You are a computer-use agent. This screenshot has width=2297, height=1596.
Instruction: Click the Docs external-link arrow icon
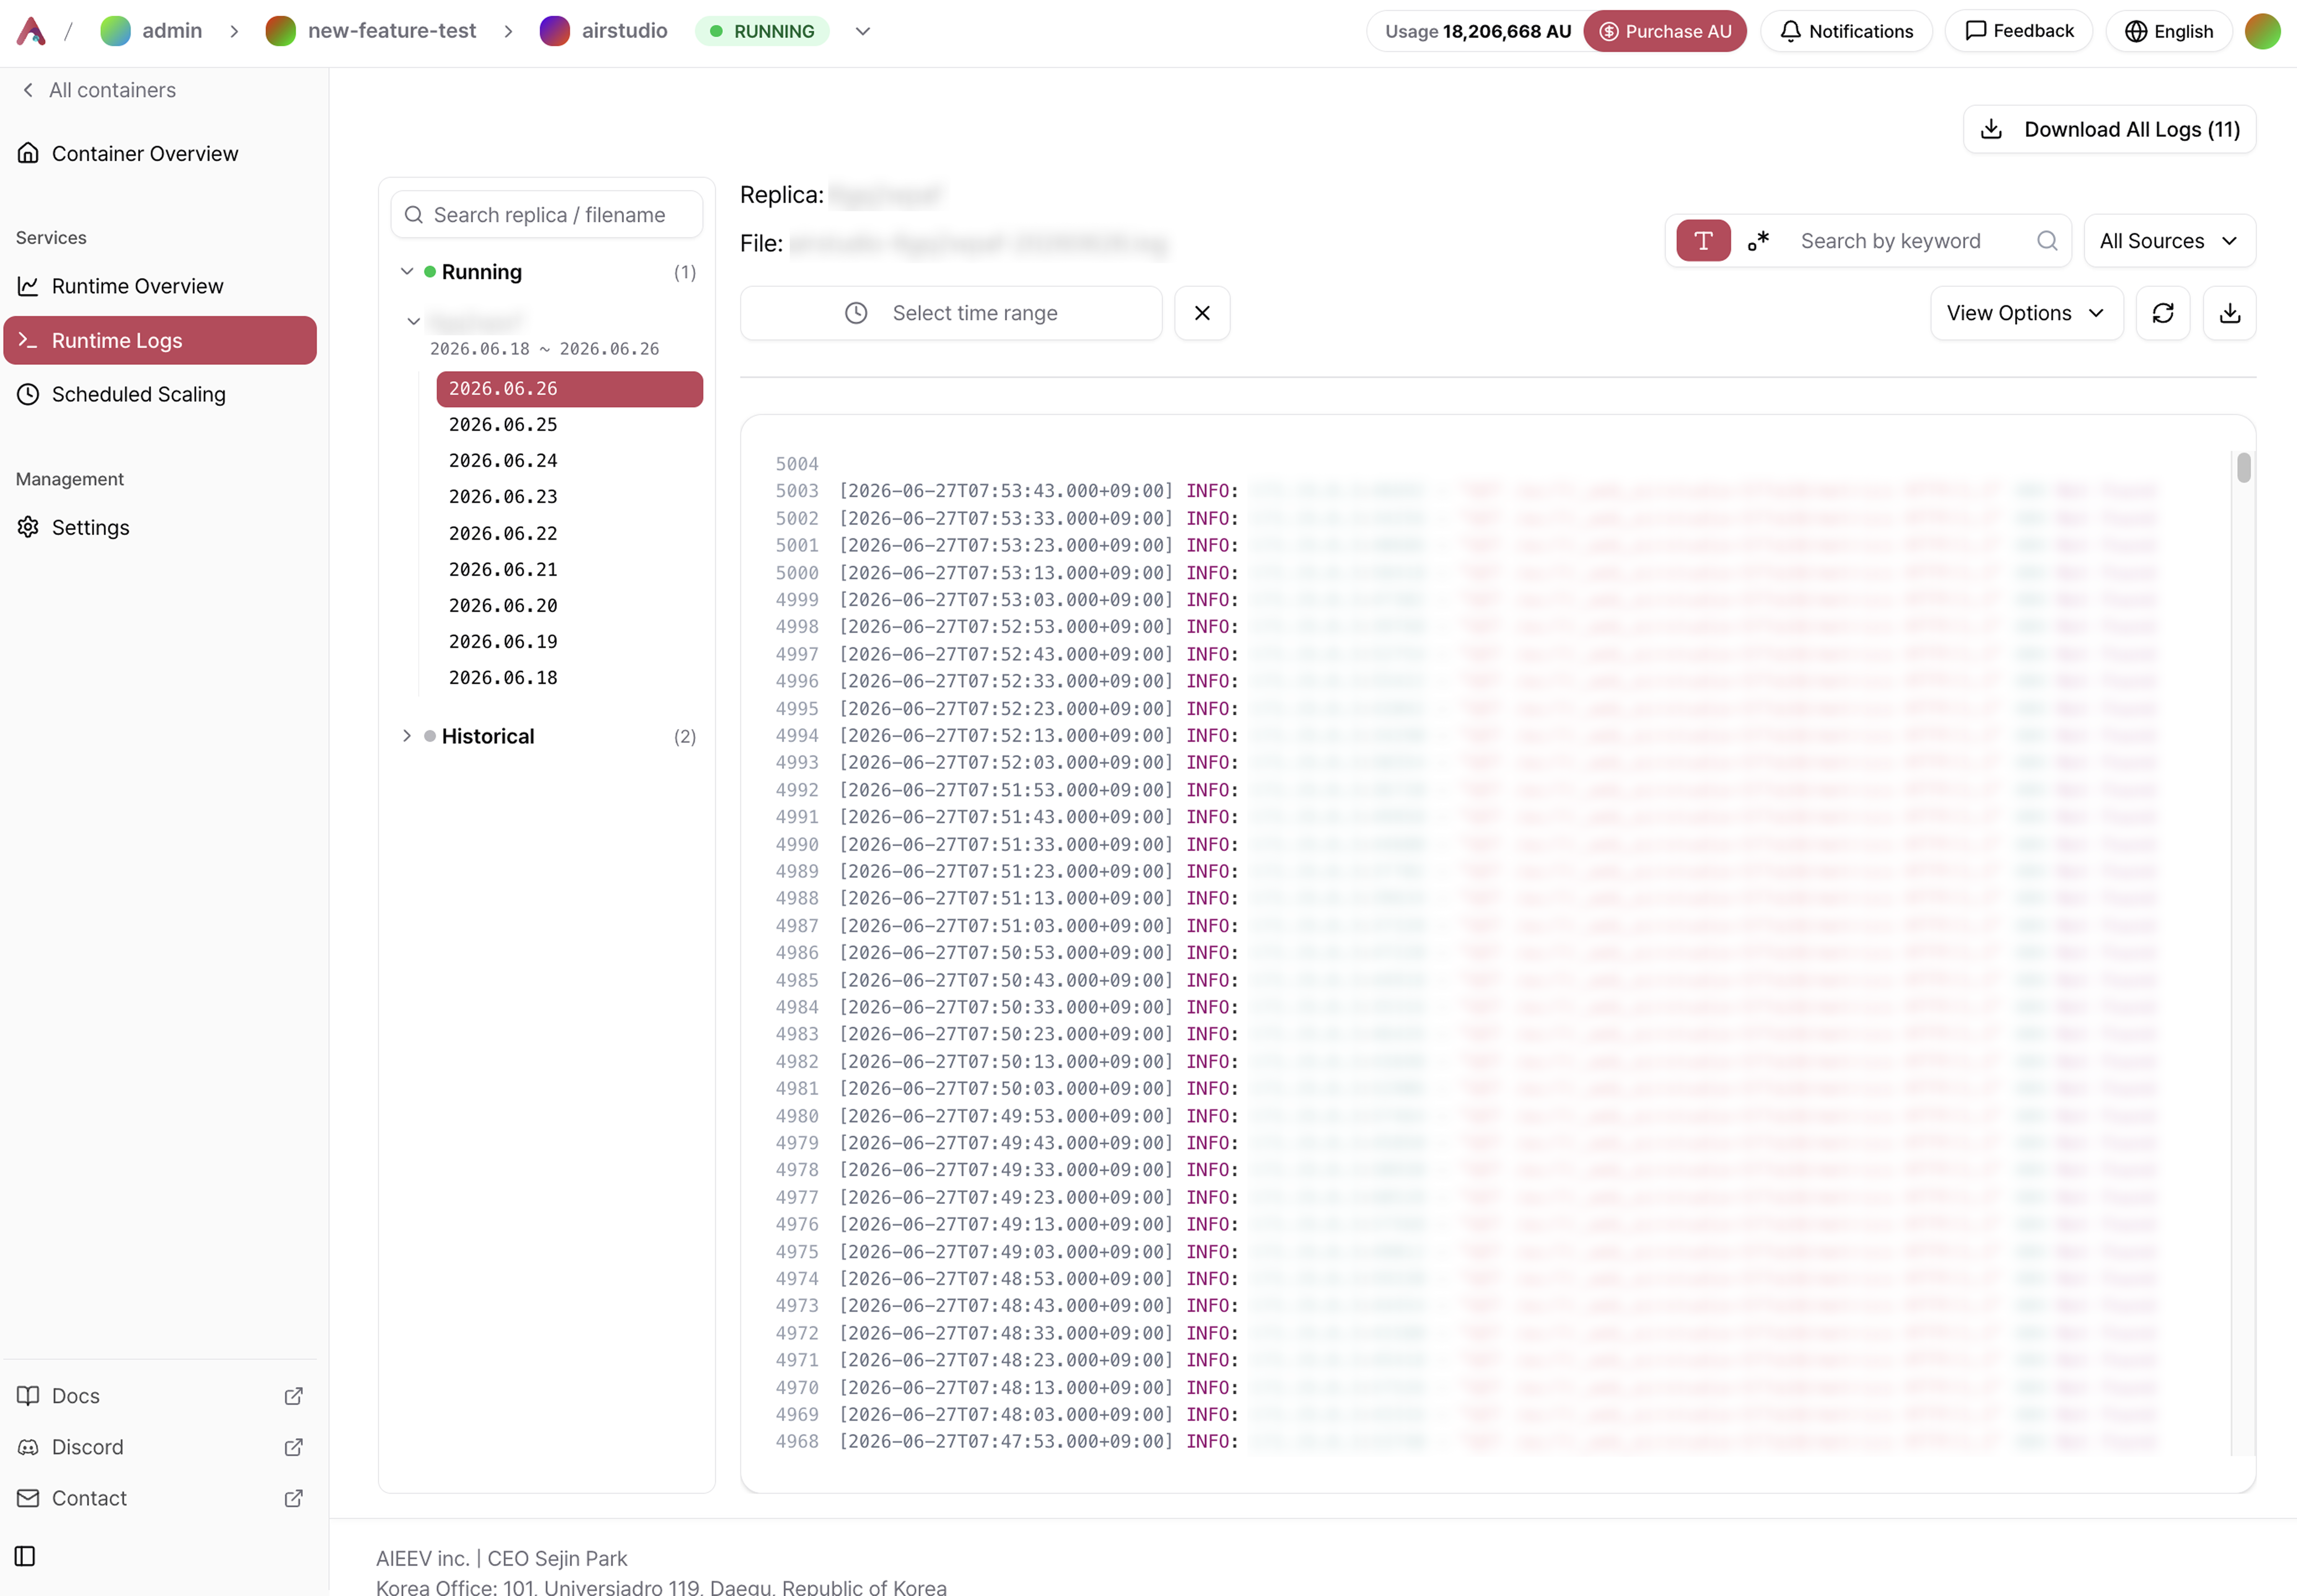tap(294, 1396)
